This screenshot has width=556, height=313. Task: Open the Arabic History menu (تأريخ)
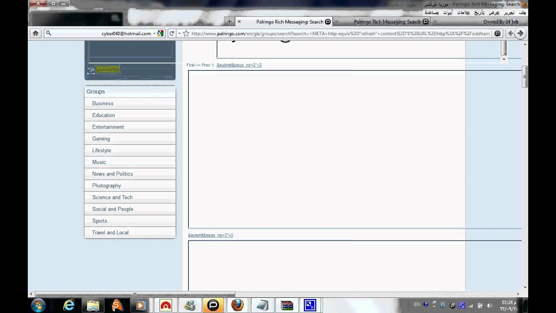pyautogui.click(x=480, y=13)
